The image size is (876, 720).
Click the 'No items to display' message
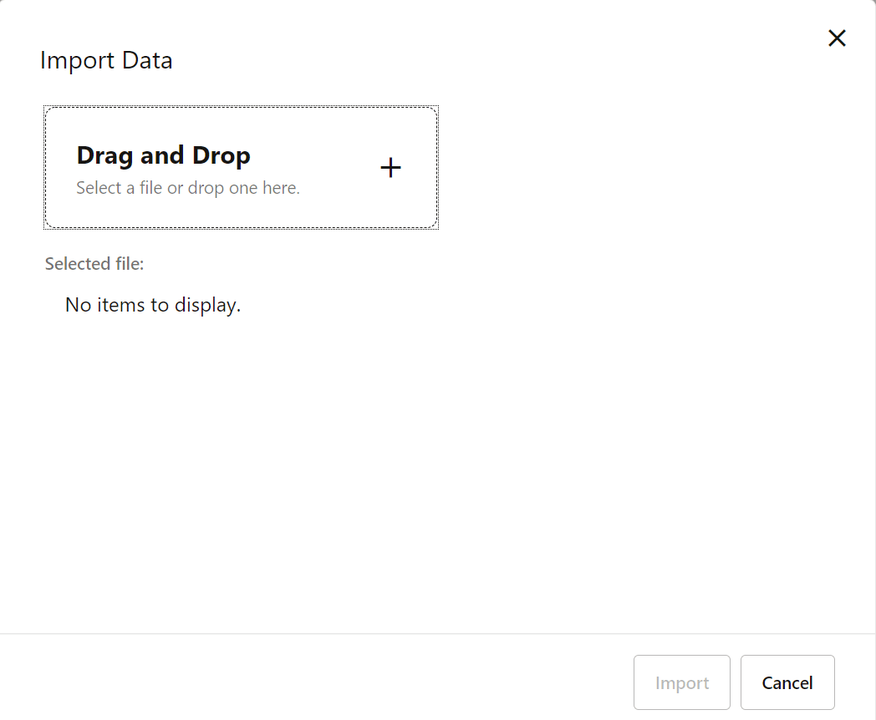click(x=152, y=304)
